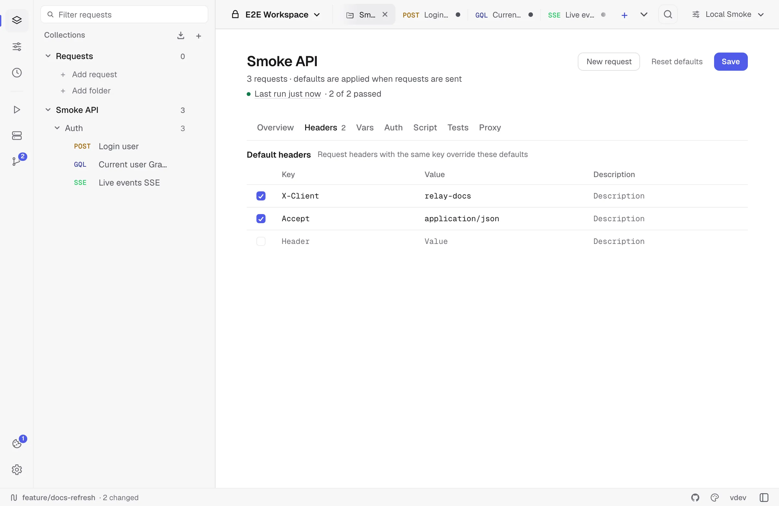Open the GQL Curren… tab

[x=504, y=15]
